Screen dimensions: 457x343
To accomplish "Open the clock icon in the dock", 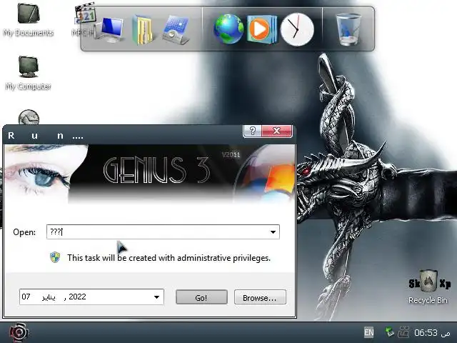I will point(297,29).
